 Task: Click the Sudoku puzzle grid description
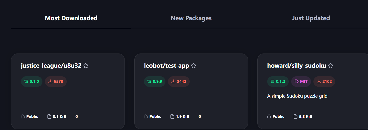click(x=297, y=96)
